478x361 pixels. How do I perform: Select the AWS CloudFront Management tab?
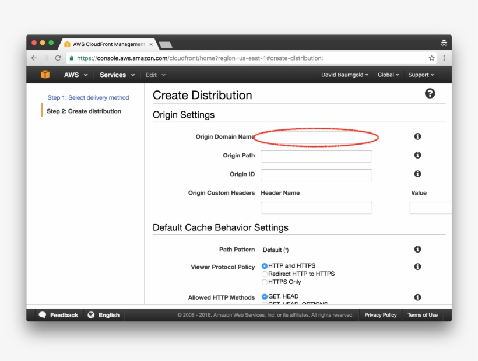pos(109,44)
